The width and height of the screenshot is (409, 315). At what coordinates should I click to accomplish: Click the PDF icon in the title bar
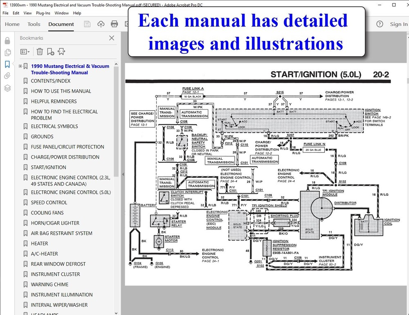[x=5, y=5]
